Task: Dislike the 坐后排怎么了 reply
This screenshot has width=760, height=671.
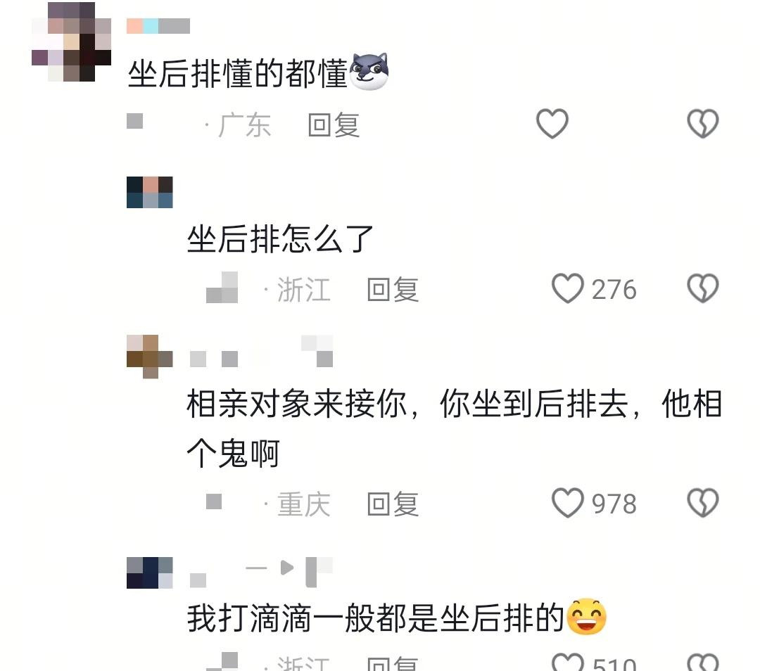Action: pyautogui.click(x=703, y=289)
